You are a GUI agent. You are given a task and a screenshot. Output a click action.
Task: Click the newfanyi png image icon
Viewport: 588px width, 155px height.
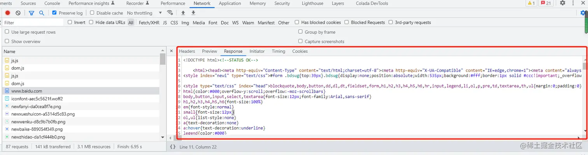[7, 106]
